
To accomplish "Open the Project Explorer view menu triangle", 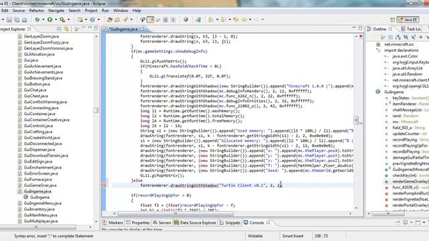I will pyautogui.click(x=84, y=27).
